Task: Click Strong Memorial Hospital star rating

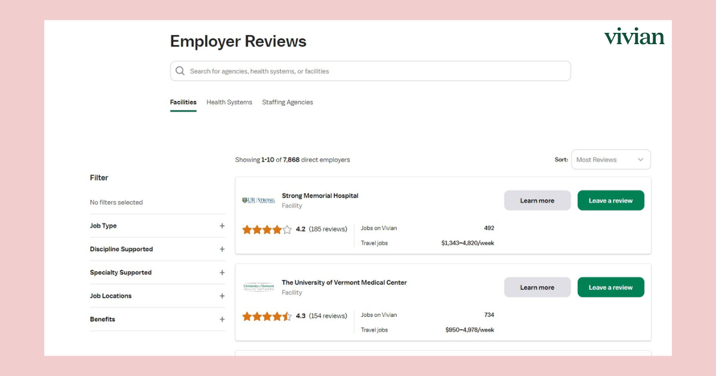Action: pos(267,229)
